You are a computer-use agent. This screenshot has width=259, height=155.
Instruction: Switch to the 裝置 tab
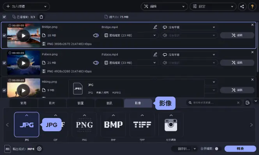[81, 103]
